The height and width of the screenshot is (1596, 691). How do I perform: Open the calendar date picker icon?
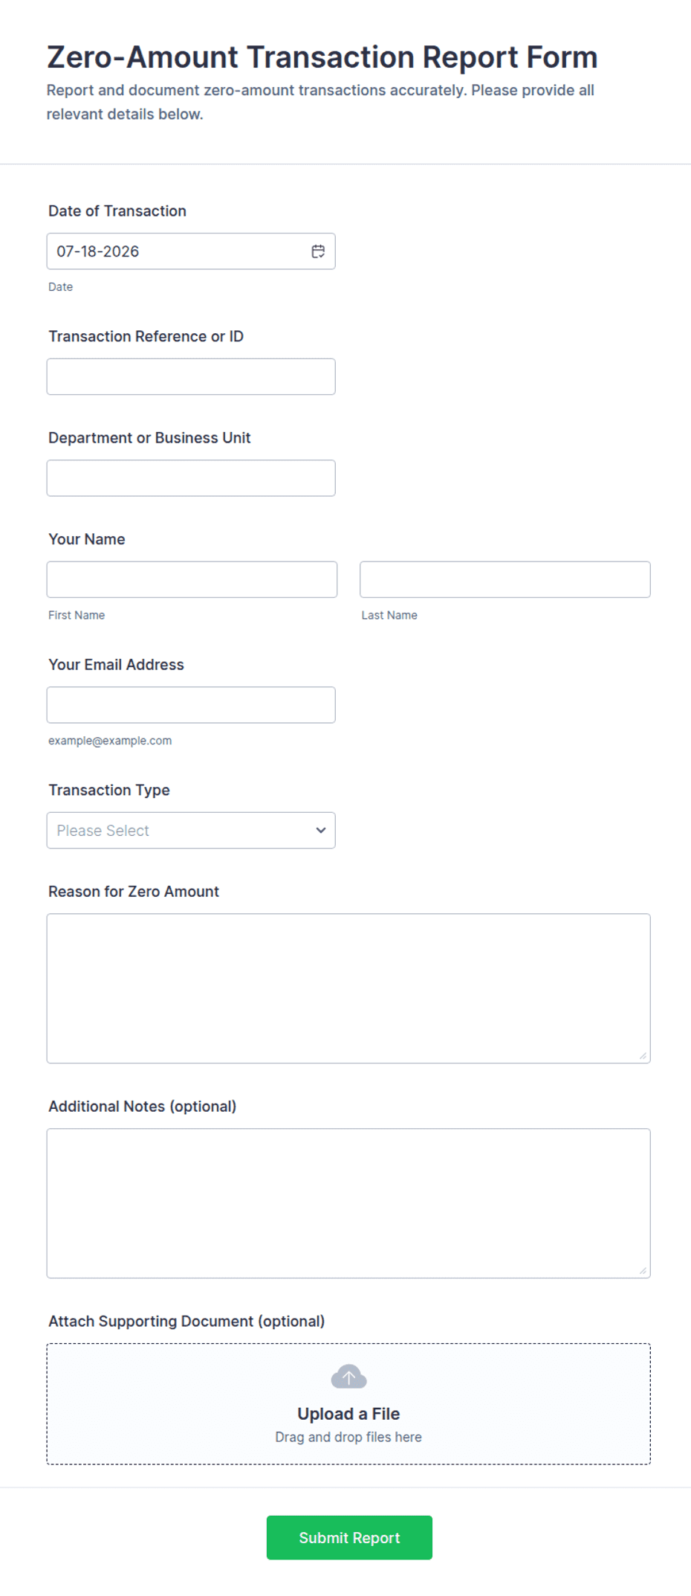(x=318, y=251)
